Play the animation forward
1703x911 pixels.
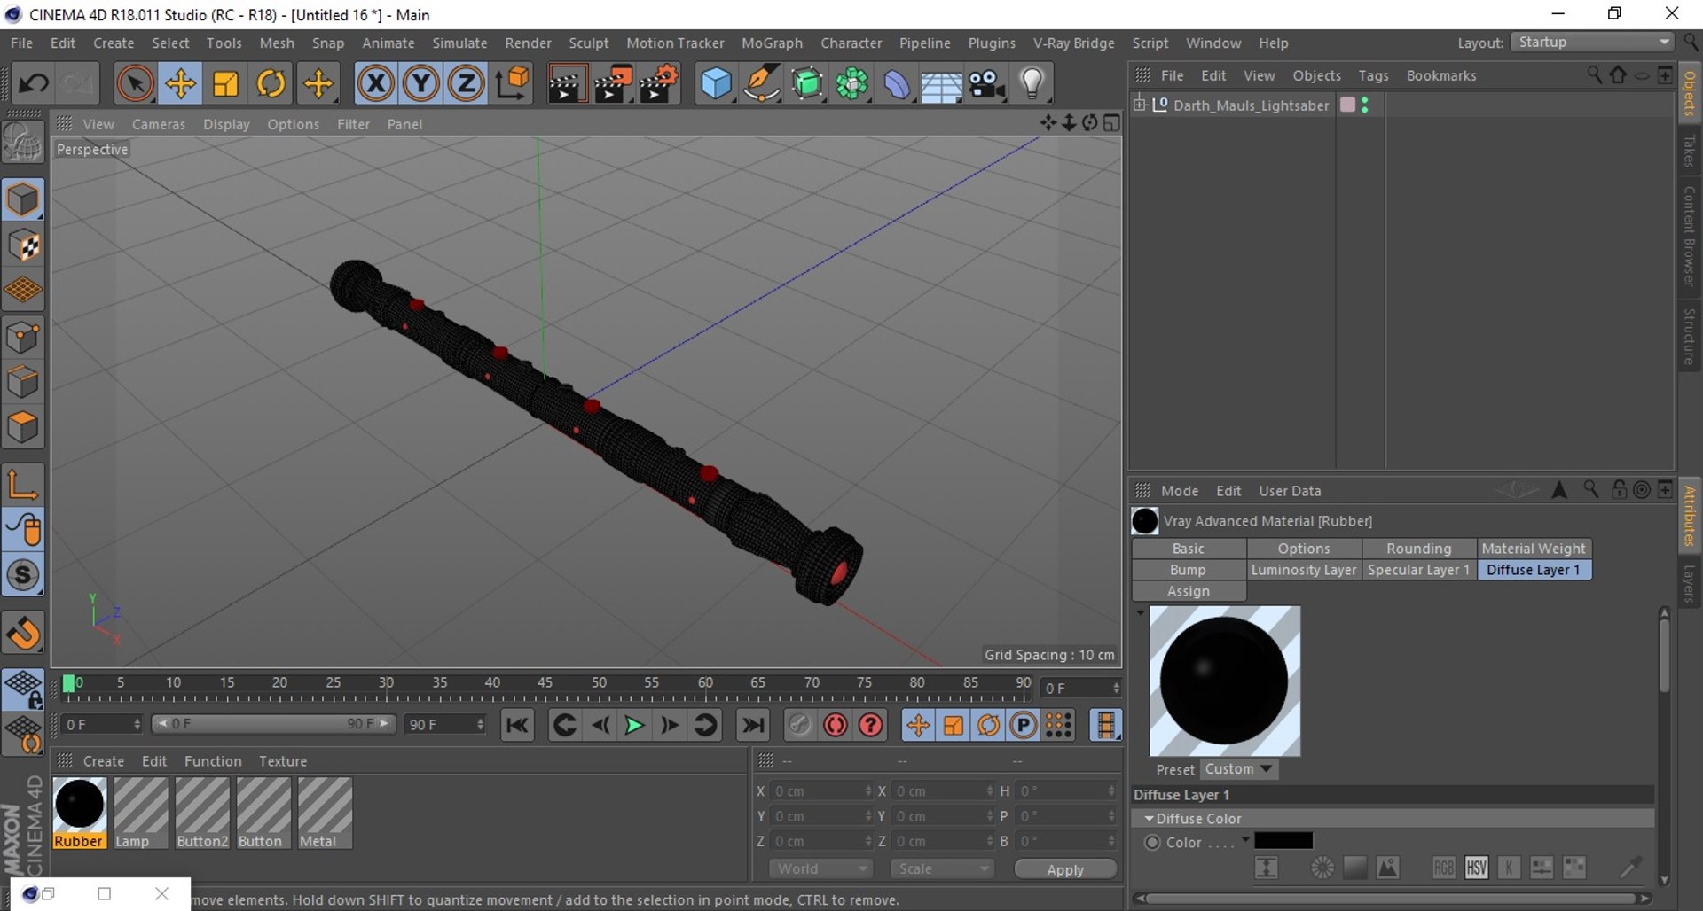pos(633,726)
